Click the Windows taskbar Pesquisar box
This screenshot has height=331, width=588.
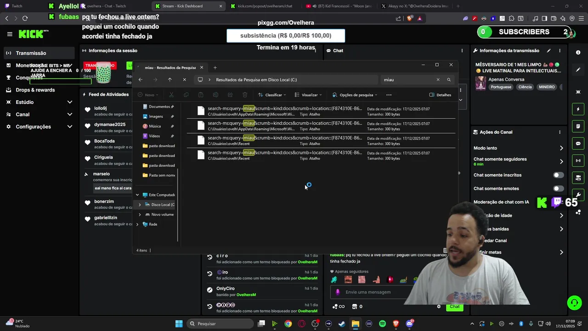click(220, 324)
